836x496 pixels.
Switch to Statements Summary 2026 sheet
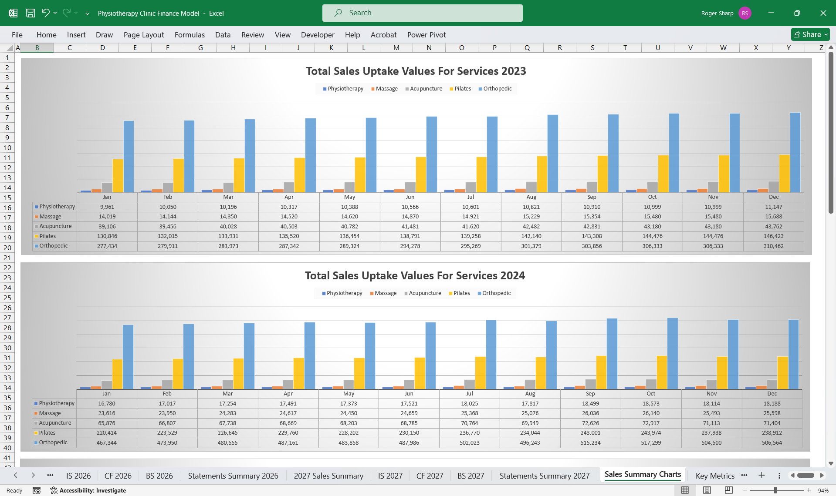[x=233, y=476]
